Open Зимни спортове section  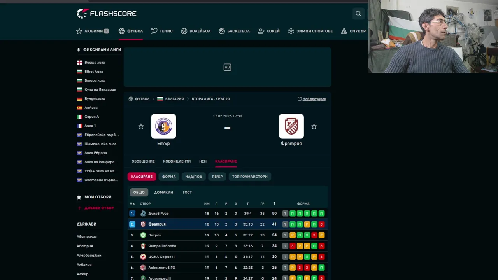pos(310,31)
